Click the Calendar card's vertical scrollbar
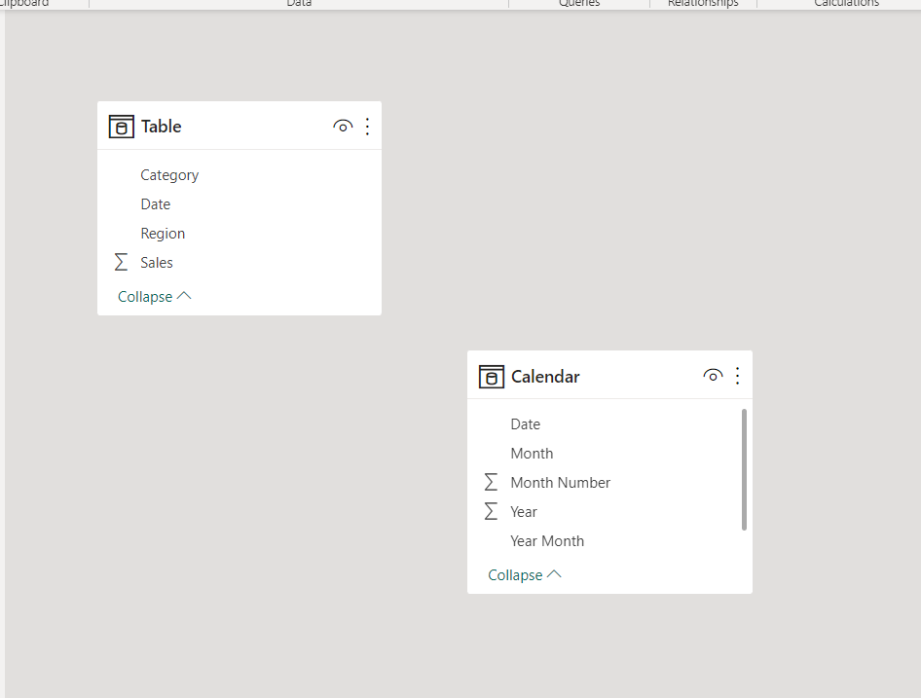This screenshot has width=921, height=698. [744, 470]
